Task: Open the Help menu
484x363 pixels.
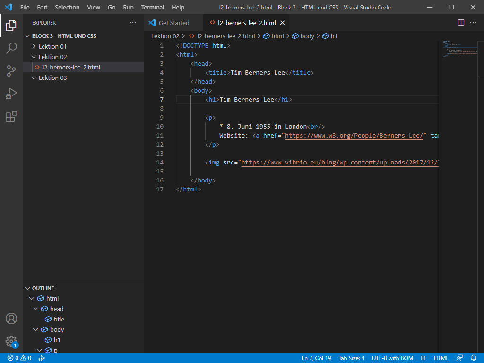Action: pos(178,7)
